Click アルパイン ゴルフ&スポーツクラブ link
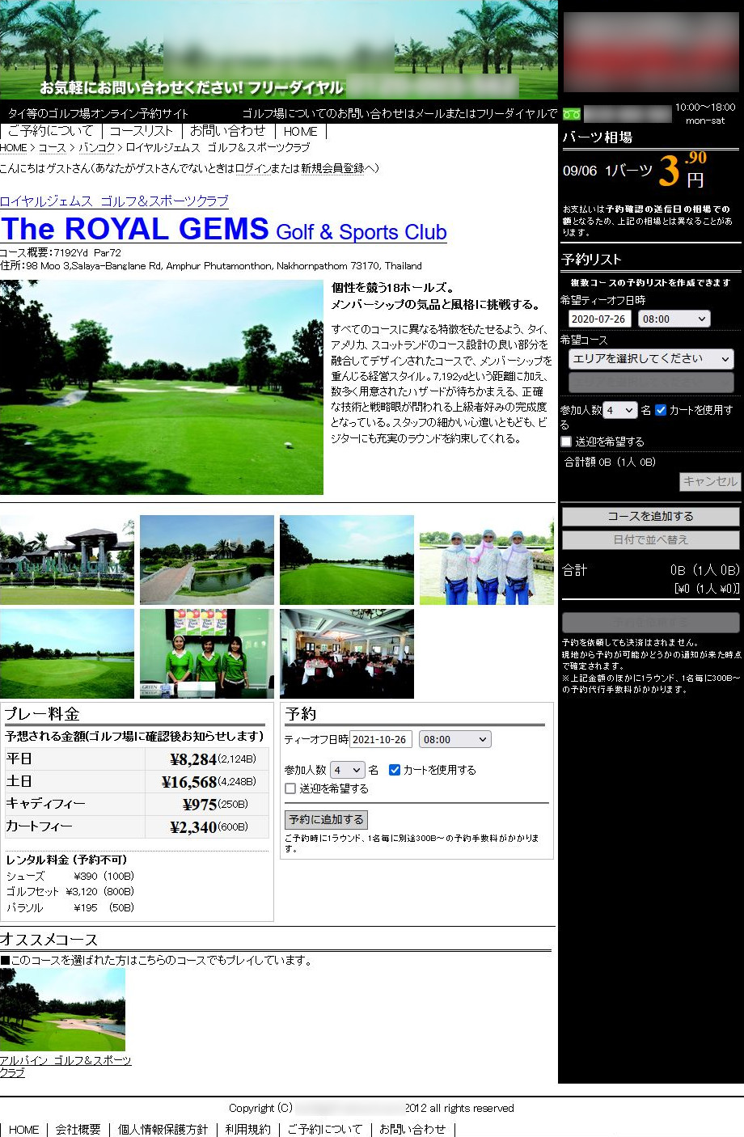The width and height of the screenshot is (744, 1137). [66, 1066]
